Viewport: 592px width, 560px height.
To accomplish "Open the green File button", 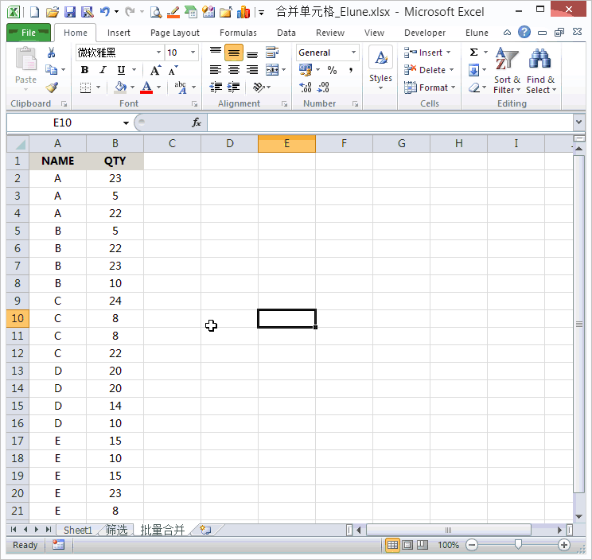I will pyautogui.click(x=29, y=33).
